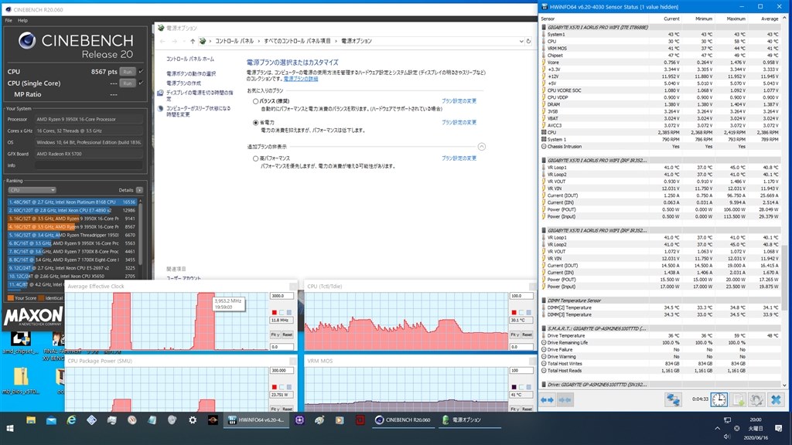The image size is (792, 445).
Task: Open the HWiNFO sensor settings gear icon
Action: click(x=756, y=400)
